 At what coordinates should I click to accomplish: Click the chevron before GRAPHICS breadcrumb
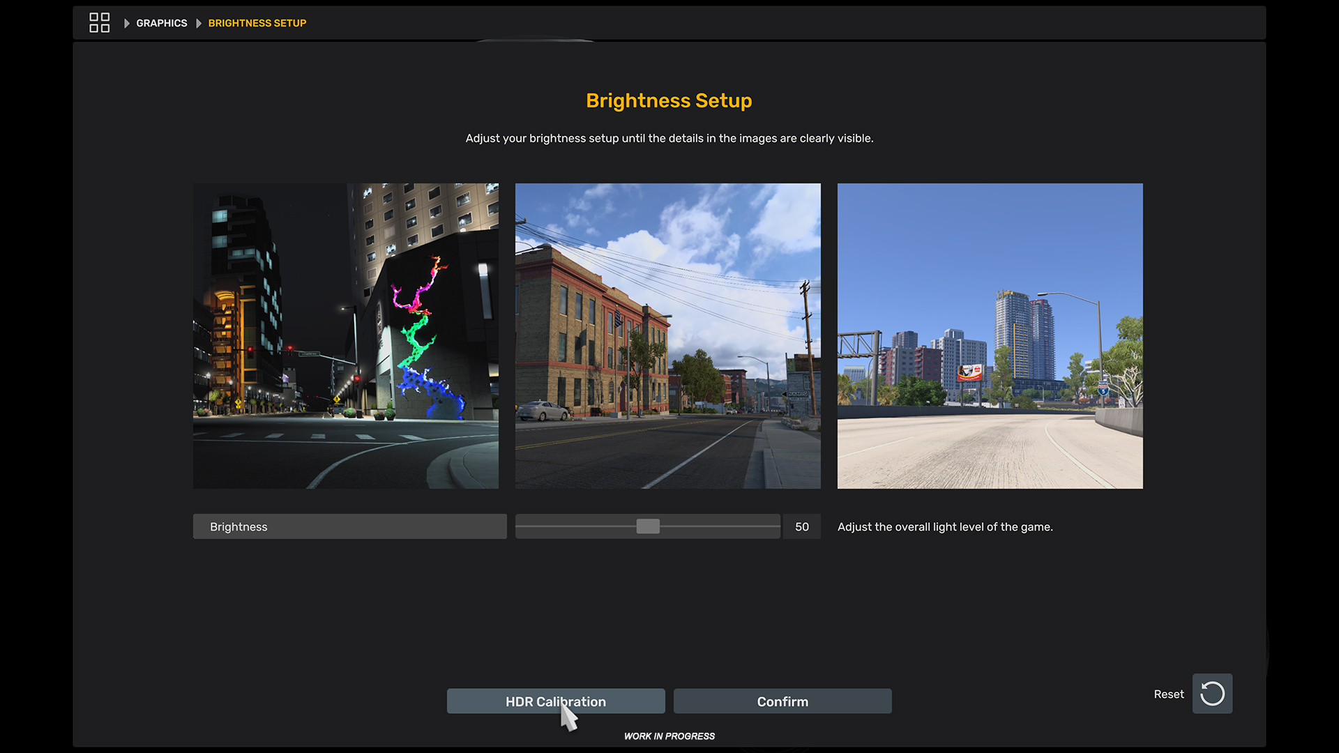126,23
